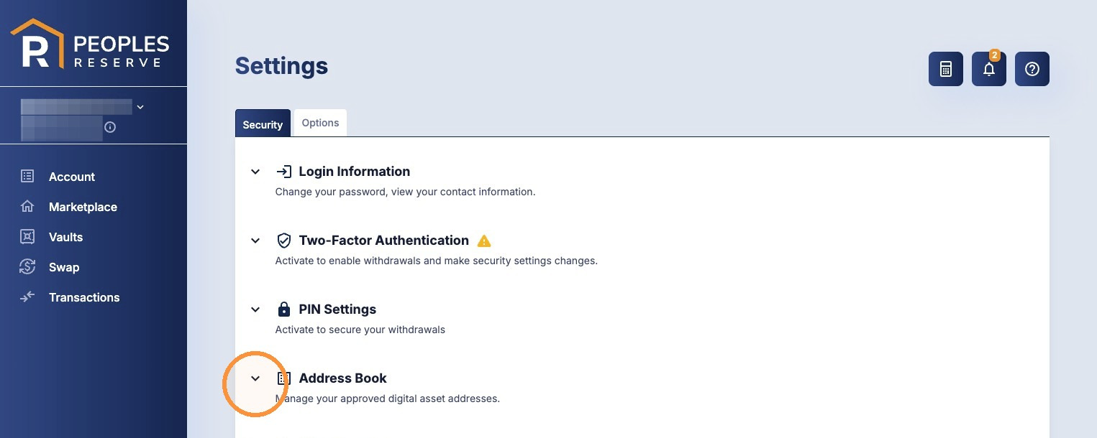Expand the Two-Factor Authentication chevron

tap(255, 241)
